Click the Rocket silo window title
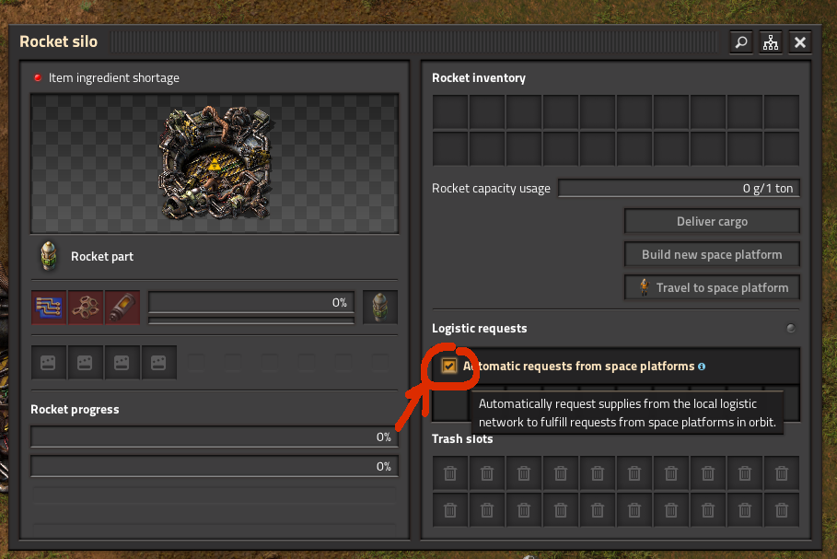 59,41
